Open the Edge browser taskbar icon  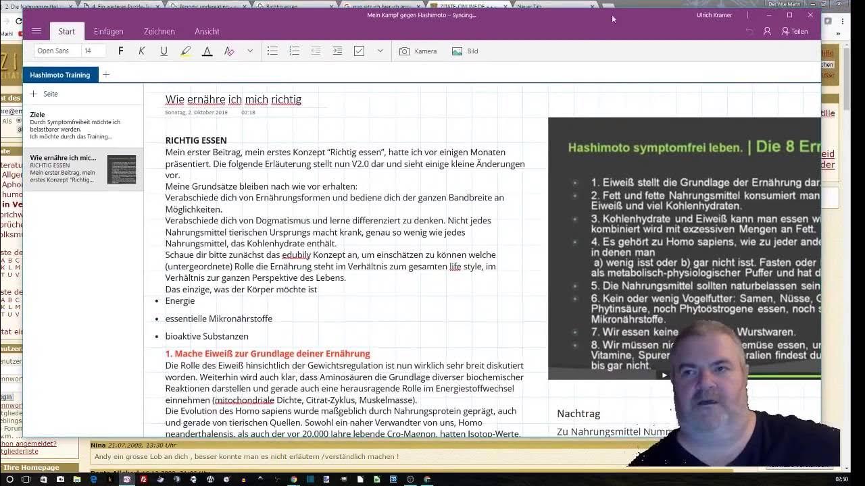point(93,479)
